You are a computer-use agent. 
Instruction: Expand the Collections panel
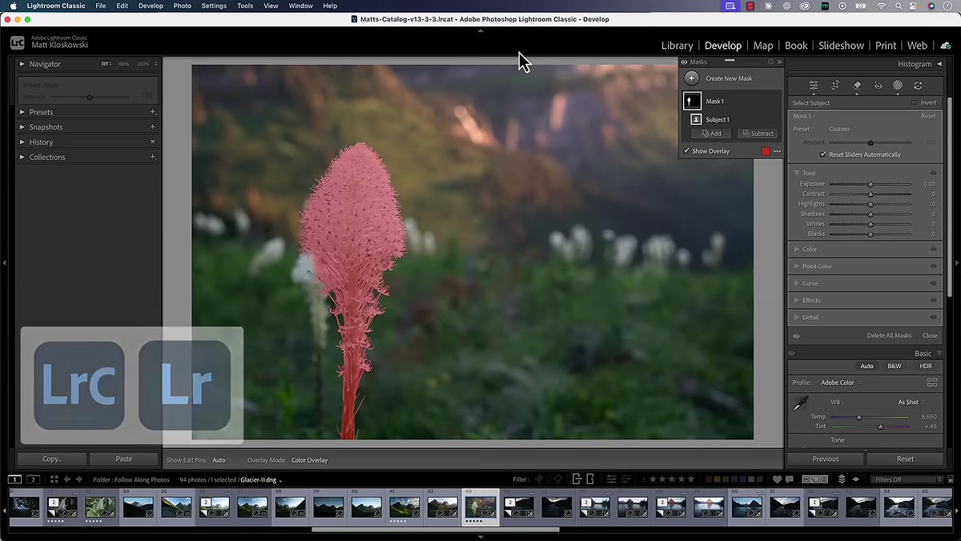tap(22, 157)
